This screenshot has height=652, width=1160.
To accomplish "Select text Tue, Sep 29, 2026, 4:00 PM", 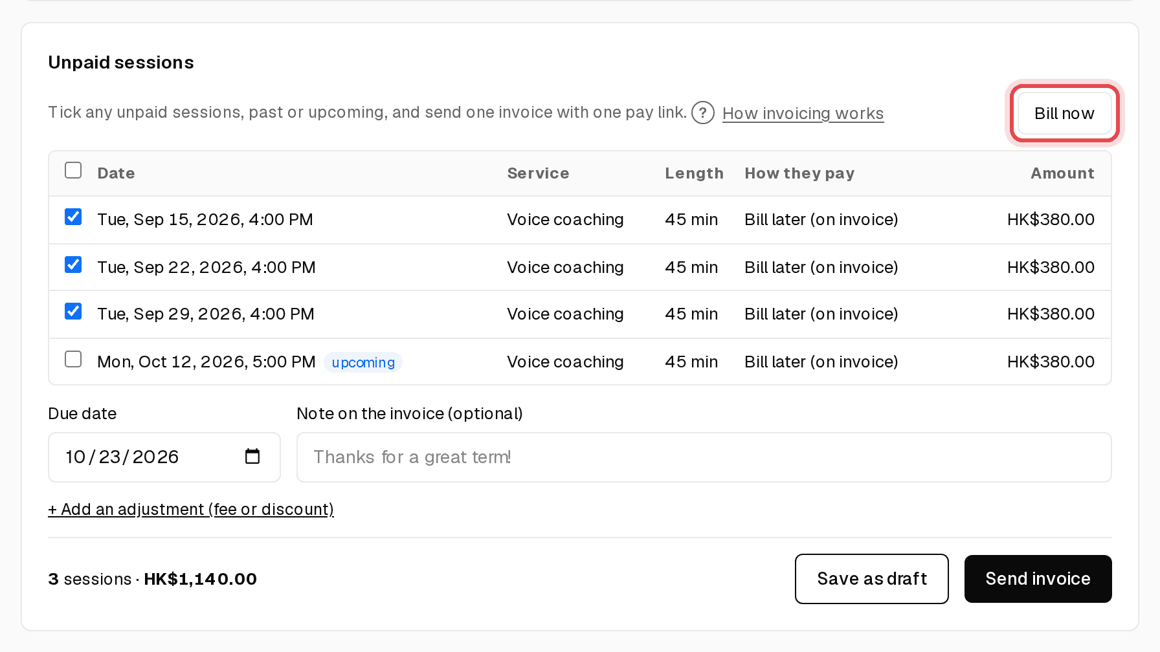I will tap(206, 314).
